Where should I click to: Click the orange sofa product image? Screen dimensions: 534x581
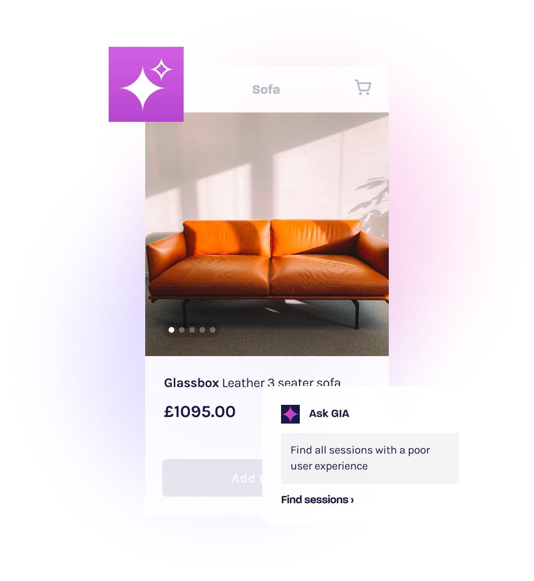point(267,234)
